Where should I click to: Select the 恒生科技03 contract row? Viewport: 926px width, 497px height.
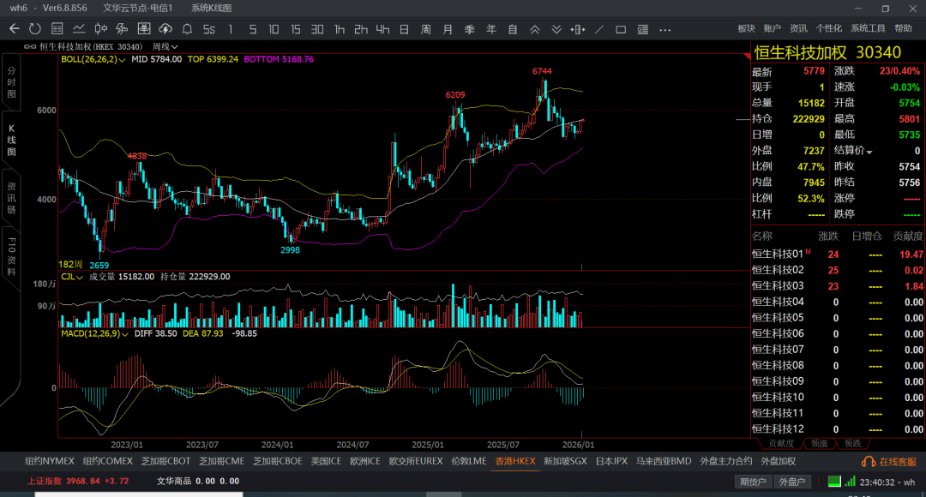778,285
